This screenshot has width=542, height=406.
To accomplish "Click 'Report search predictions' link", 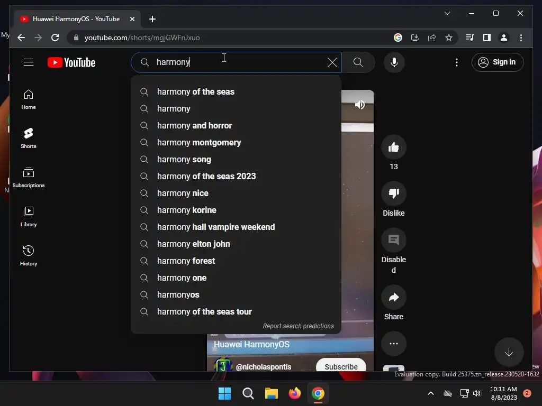I will tap(299, 326).
